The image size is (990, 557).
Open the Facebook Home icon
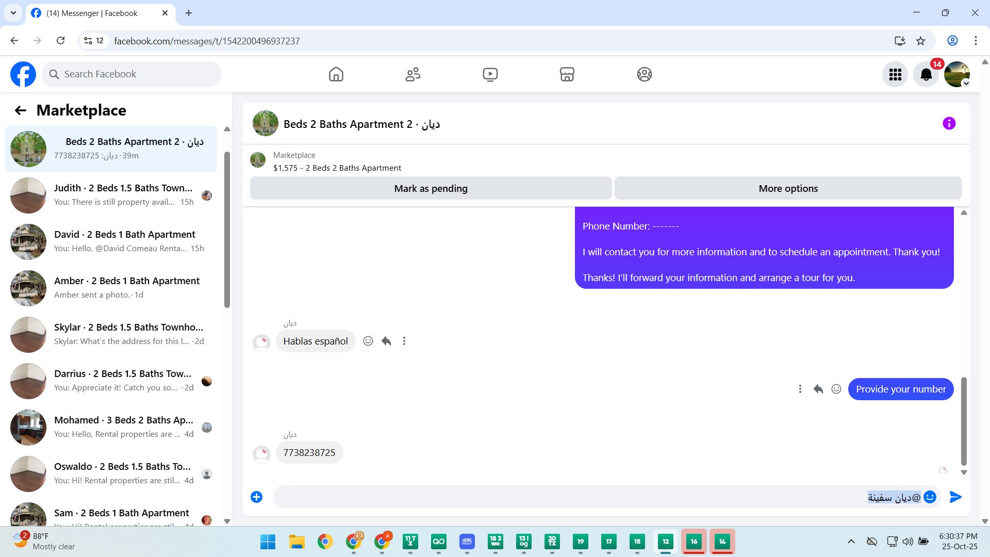pyautogui.click(x=336, y=74)
